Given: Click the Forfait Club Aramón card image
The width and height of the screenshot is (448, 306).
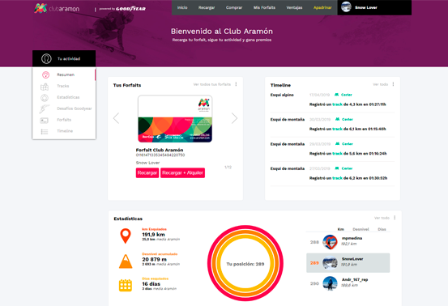Looking at the screenshot, I should click(175, 119).
